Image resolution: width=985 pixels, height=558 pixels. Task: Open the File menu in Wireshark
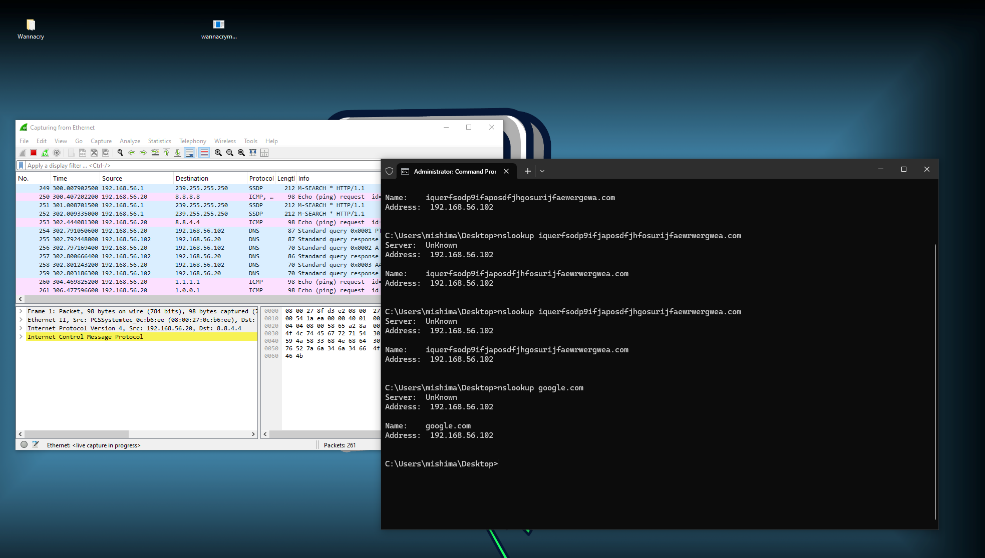(24, 141)
